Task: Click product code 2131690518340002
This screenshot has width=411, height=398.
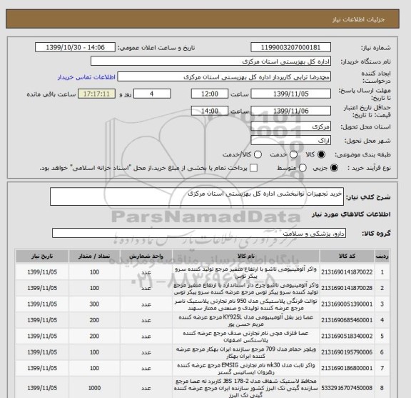Action: click(x=347, y=336)
